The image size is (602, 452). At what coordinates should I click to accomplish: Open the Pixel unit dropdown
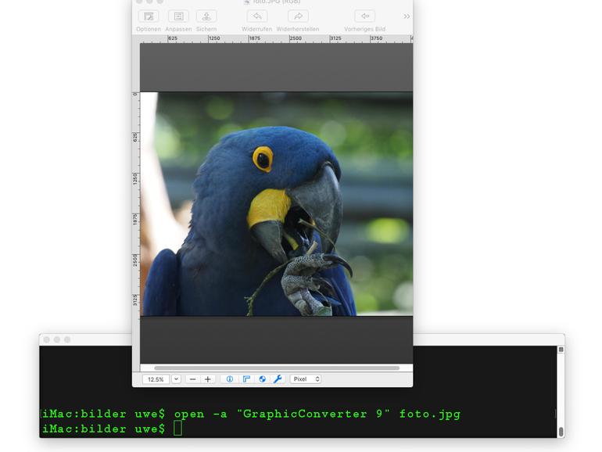[306, 379]
